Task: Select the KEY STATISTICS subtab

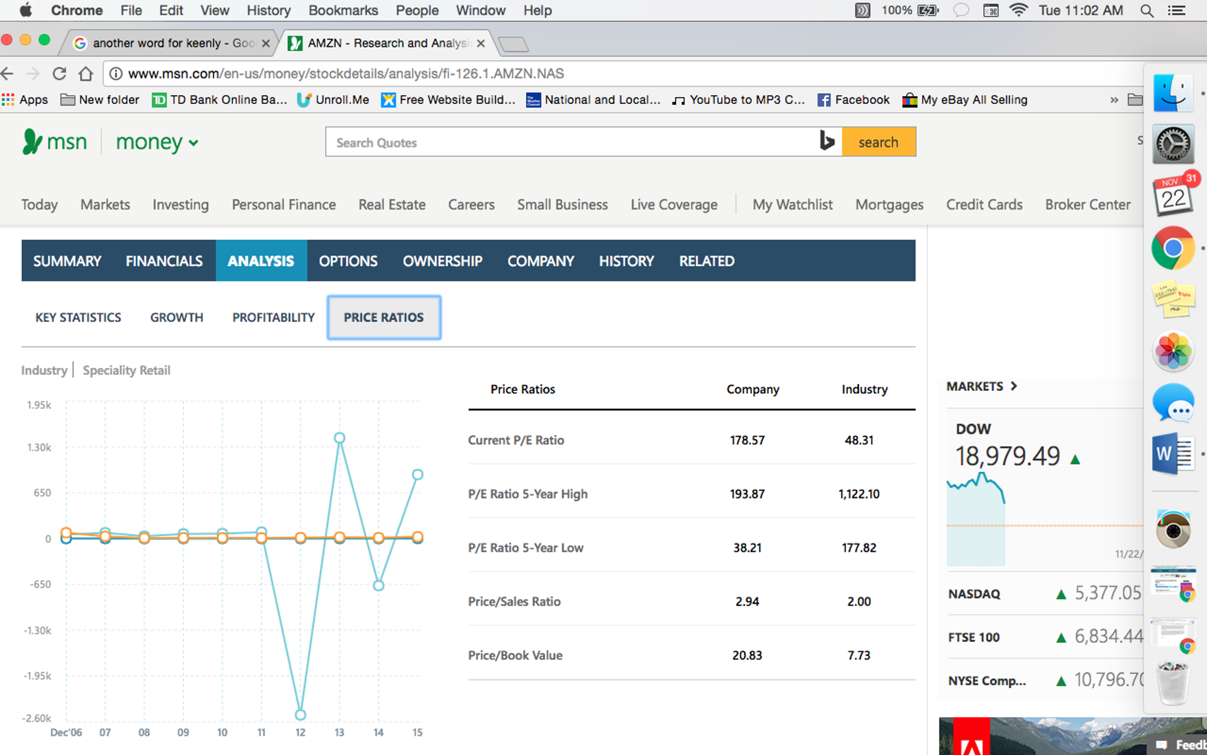Action: [x=78, y=318]
